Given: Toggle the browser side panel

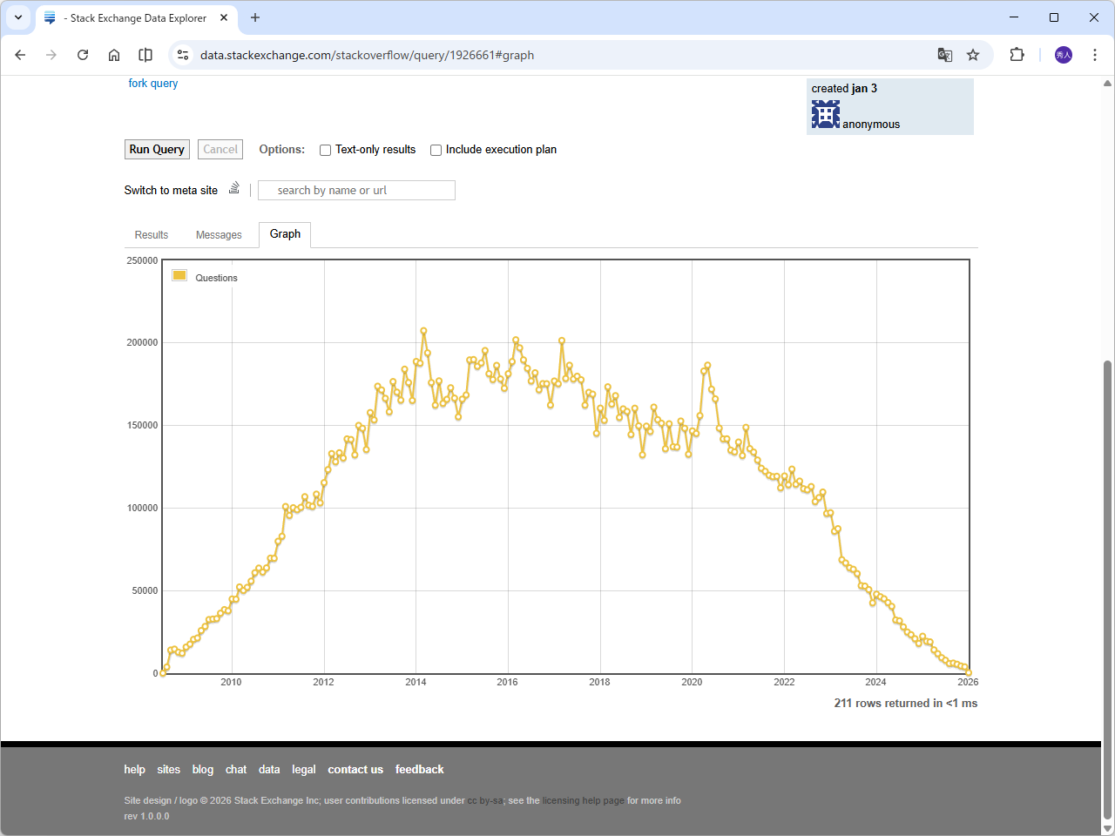Looking at the screenshot, I should [x=145, y=55].
